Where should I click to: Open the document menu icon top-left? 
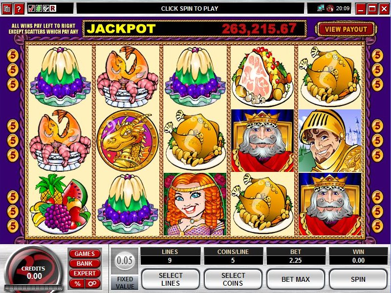[x=7, y=9]
